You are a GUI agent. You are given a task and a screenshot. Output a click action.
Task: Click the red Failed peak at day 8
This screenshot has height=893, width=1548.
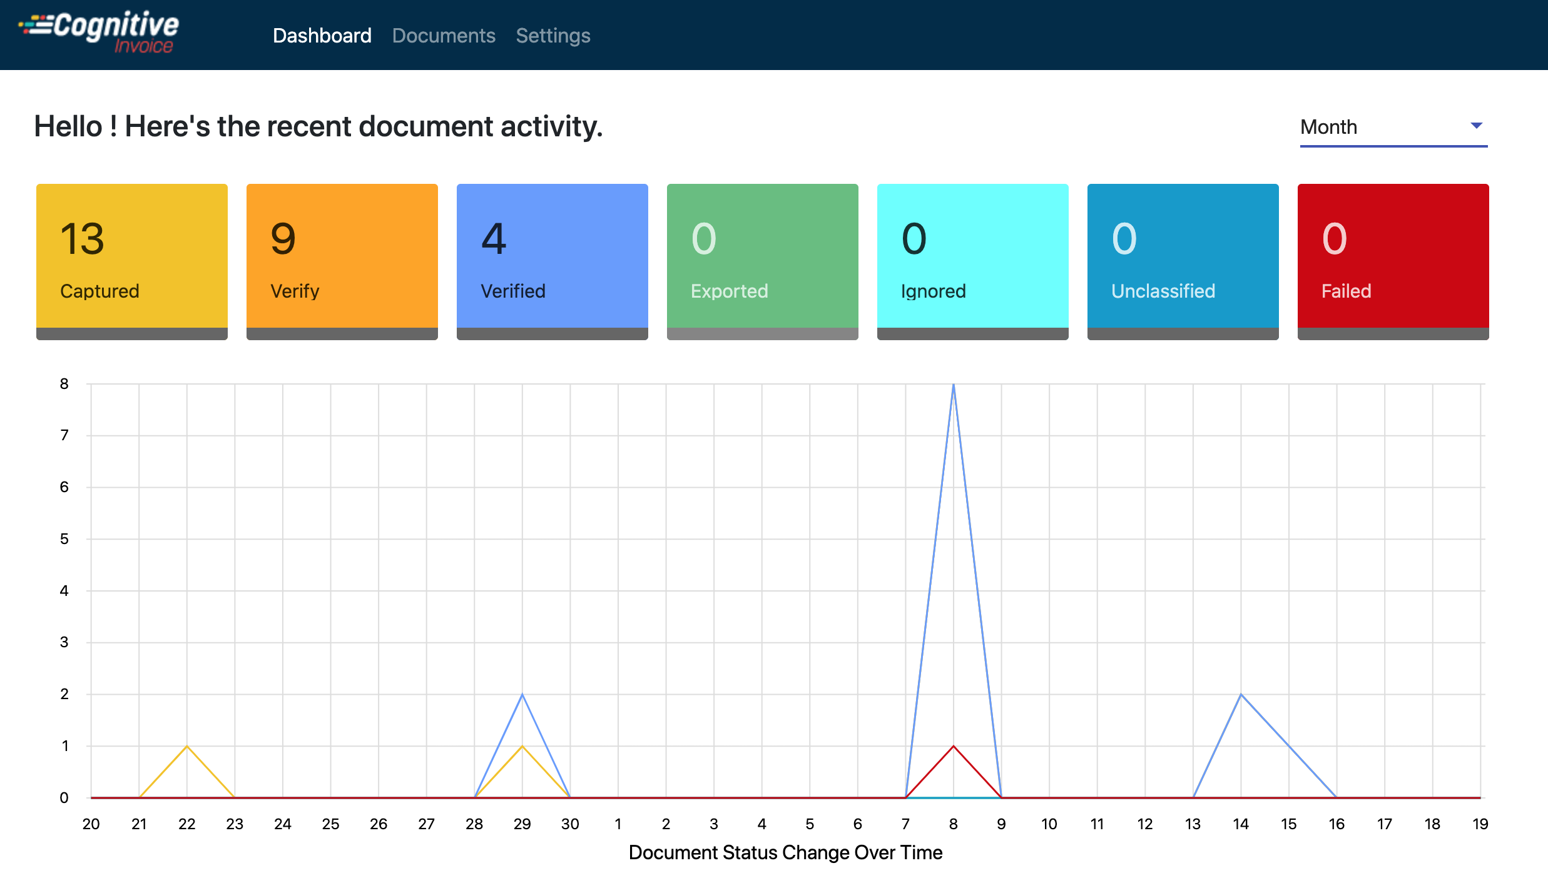pyautogui.click(x=953, y=746)
